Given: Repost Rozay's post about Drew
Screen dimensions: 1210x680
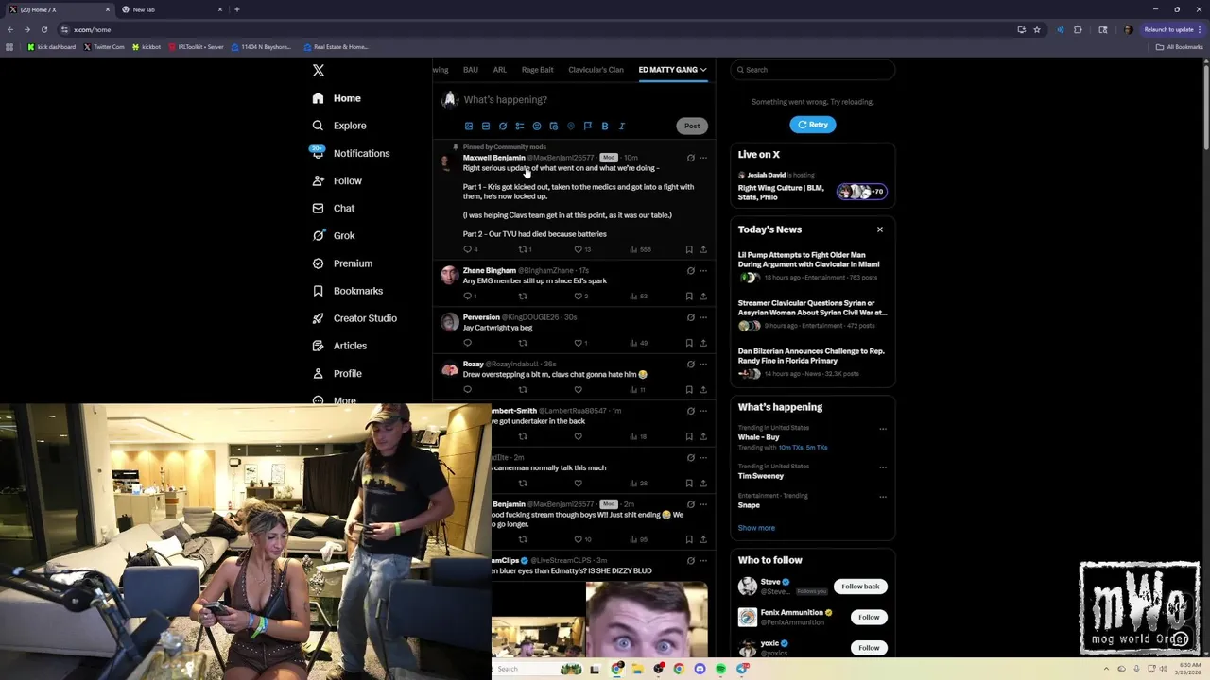Looking at the screenshot, I should [523, 390].
